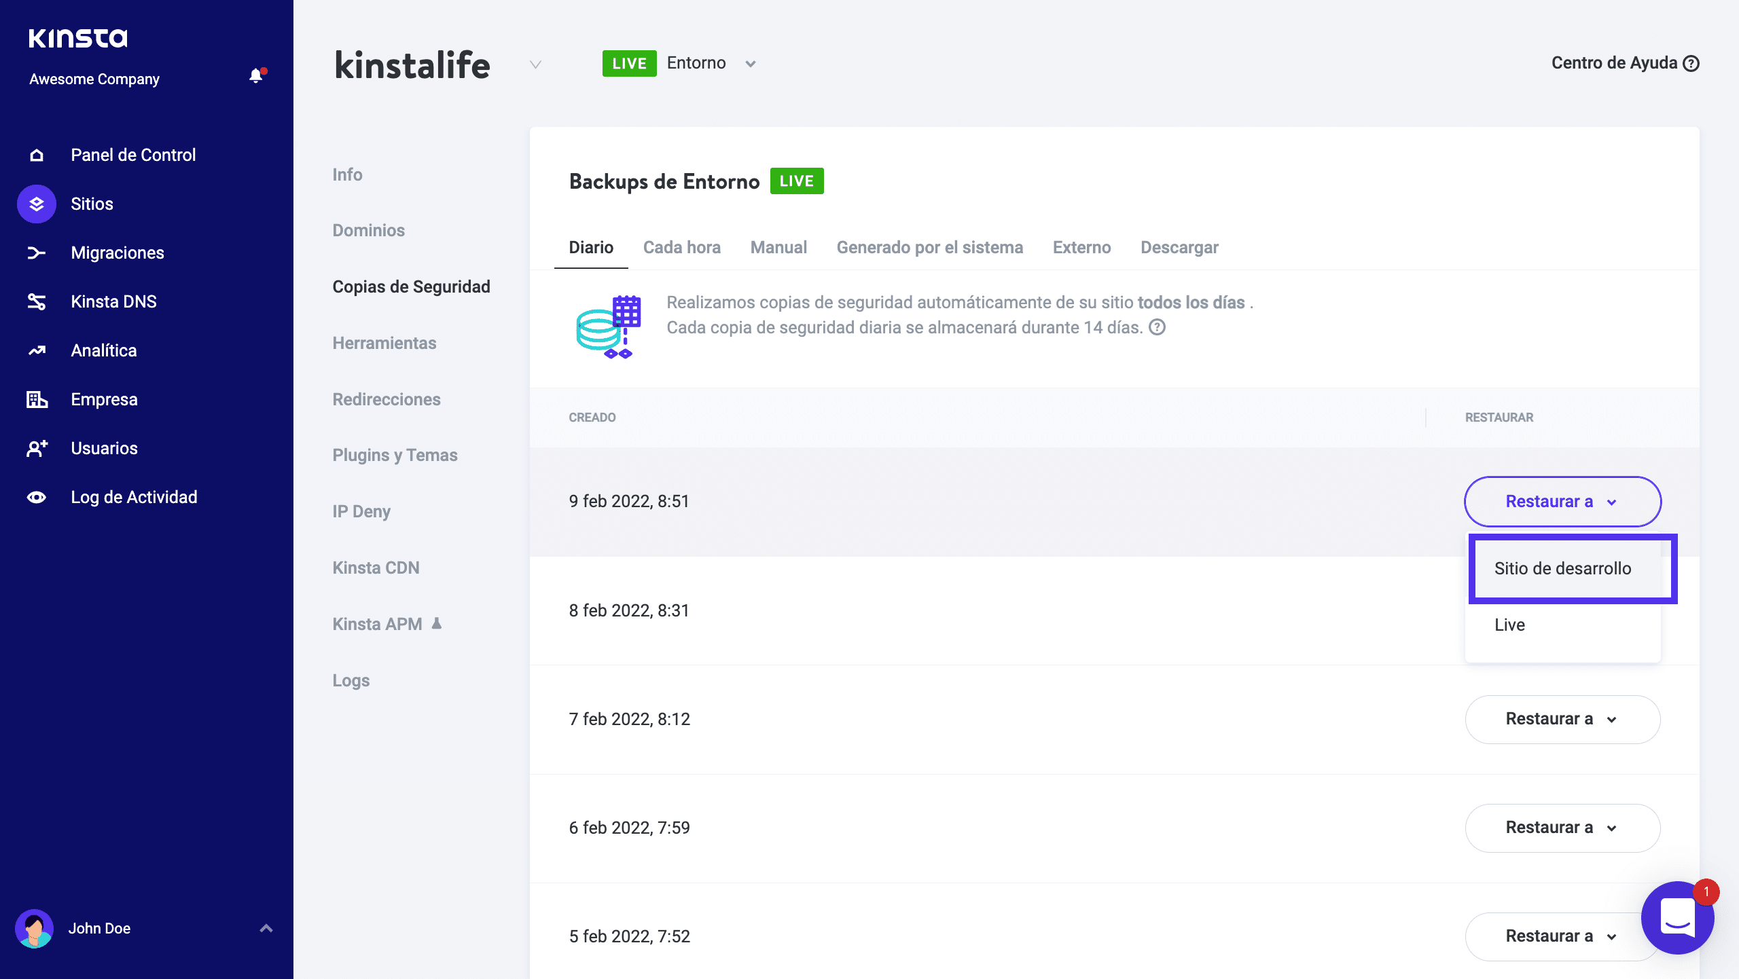Switch to the Descargar tab
Viewport: 1739px width, 979px height.
click(x=1179, y=247)
